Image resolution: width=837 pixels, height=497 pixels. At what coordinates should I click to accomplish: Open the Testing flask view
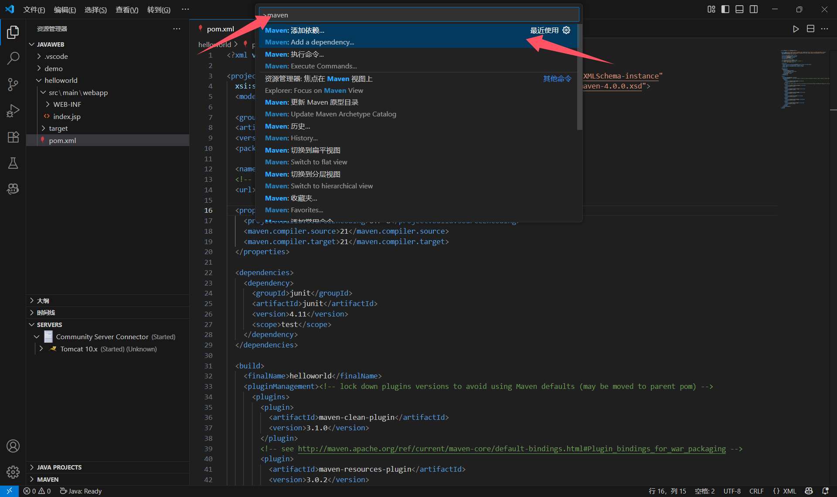[x=13, y=163]
